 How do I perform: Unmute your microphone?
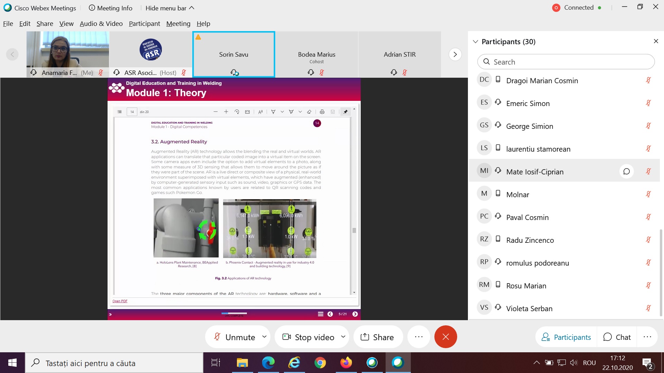point(235,337)
